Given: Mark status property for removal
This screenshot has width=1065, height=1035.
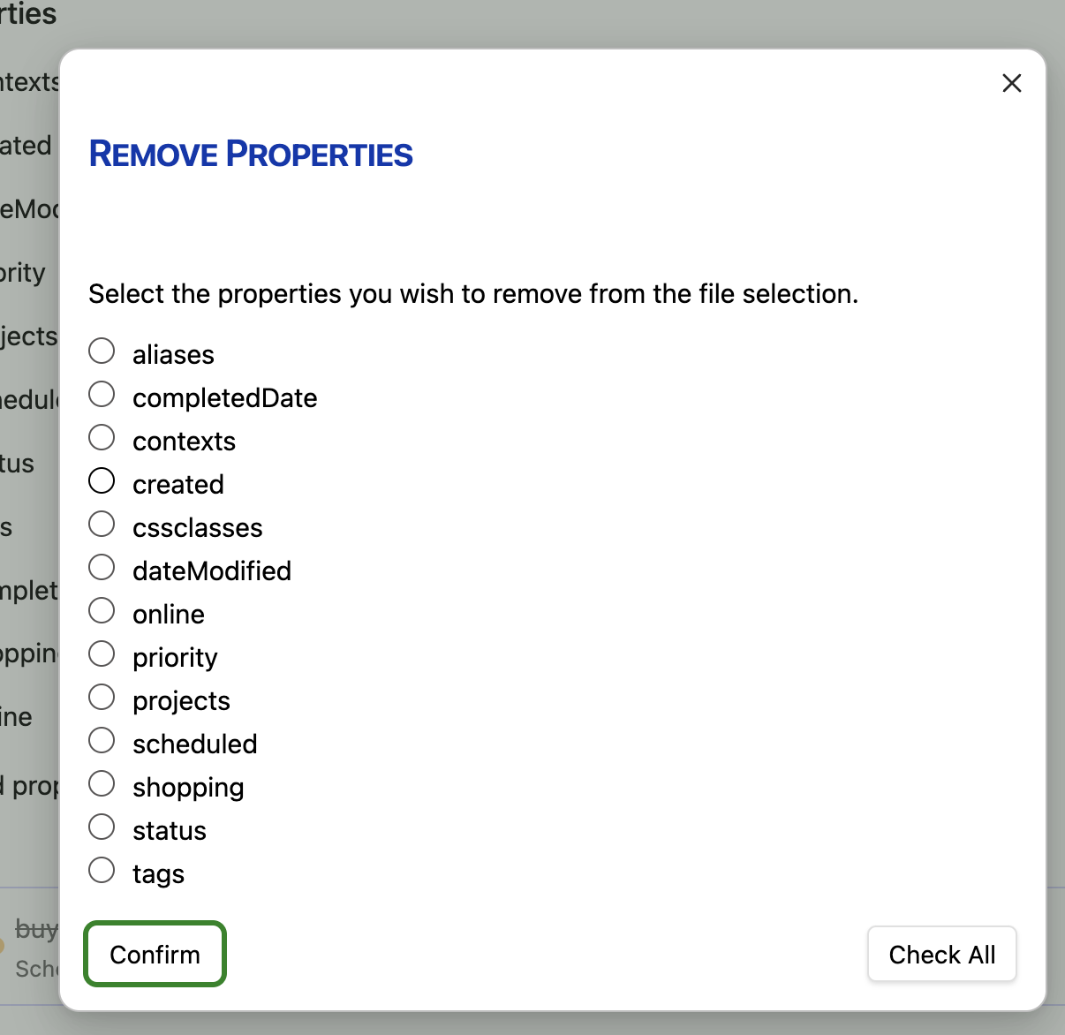Looking at the screenshot, I should pyautogui.click(x=102, y=827).
